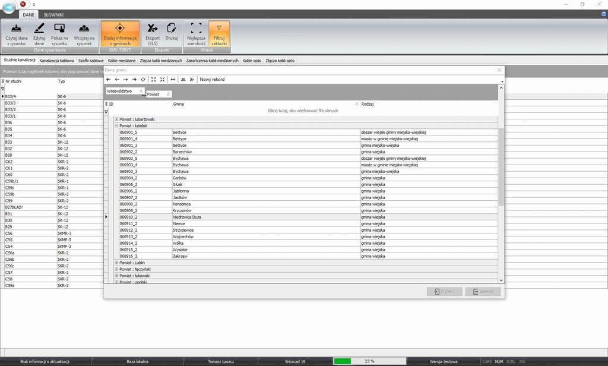This screenshot has width=608, height=366.
Task: Click the Wczytaj na rysunek icon
Action: (x=84, y=29)
